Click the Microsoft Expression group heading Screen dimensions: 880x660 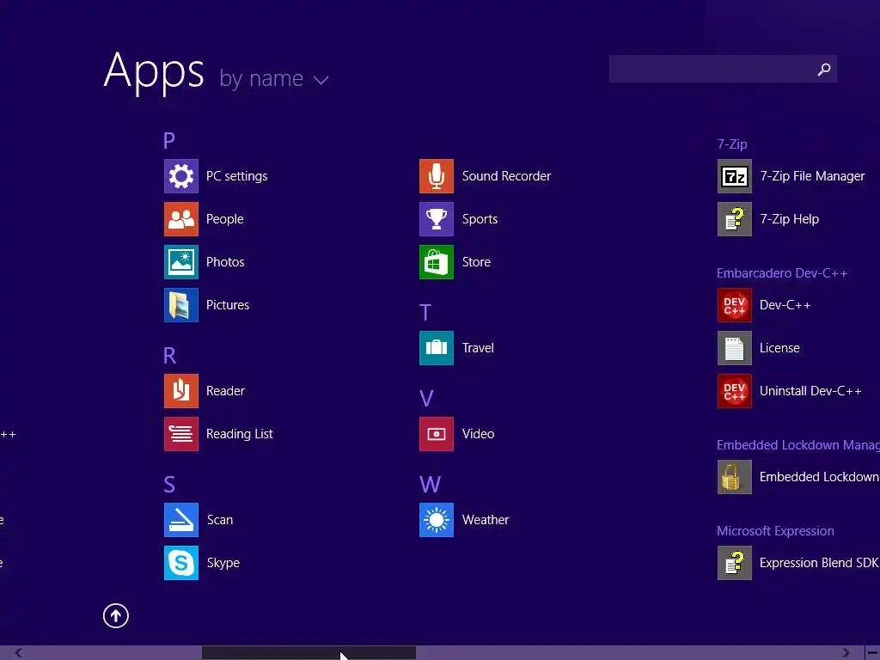(775, 531)
